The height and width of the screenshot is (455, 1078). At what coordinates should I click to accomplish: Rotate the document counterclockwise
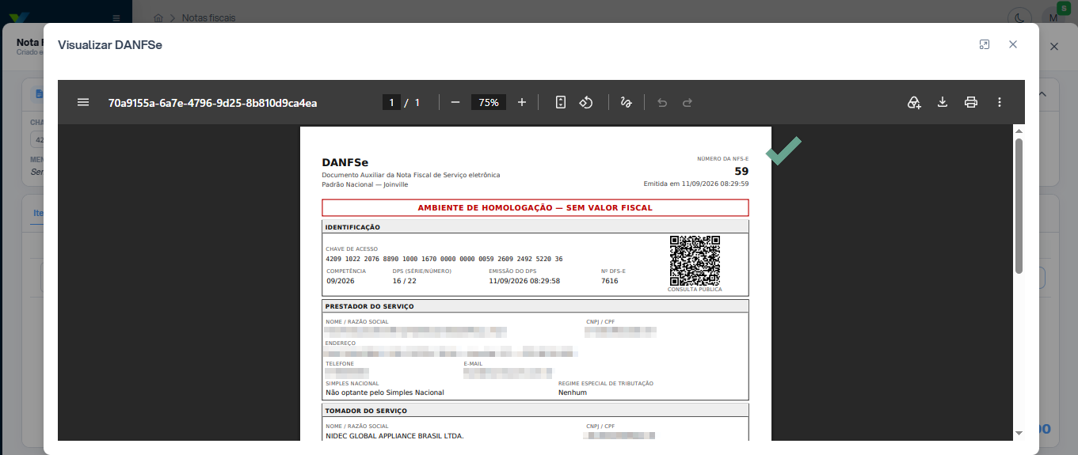coord(586,102)
